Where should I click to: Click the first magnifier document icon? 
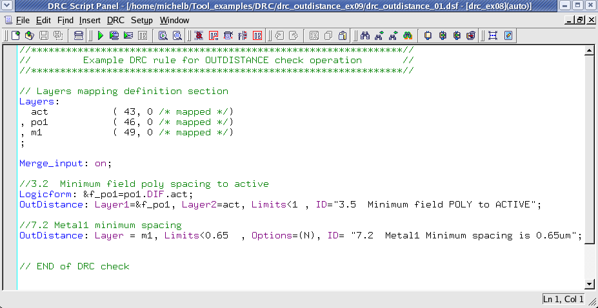(163, 35)
